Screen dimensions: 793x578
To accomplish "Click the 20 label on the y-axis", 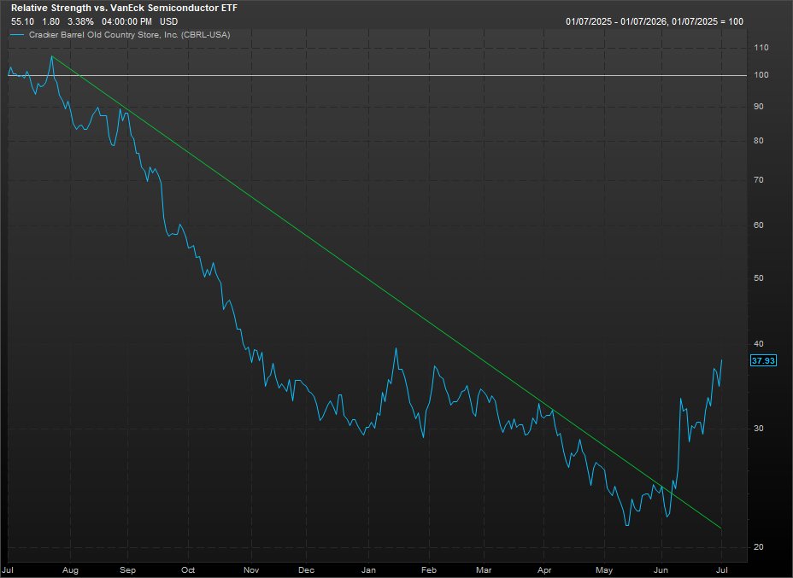I will click(758, 547).
